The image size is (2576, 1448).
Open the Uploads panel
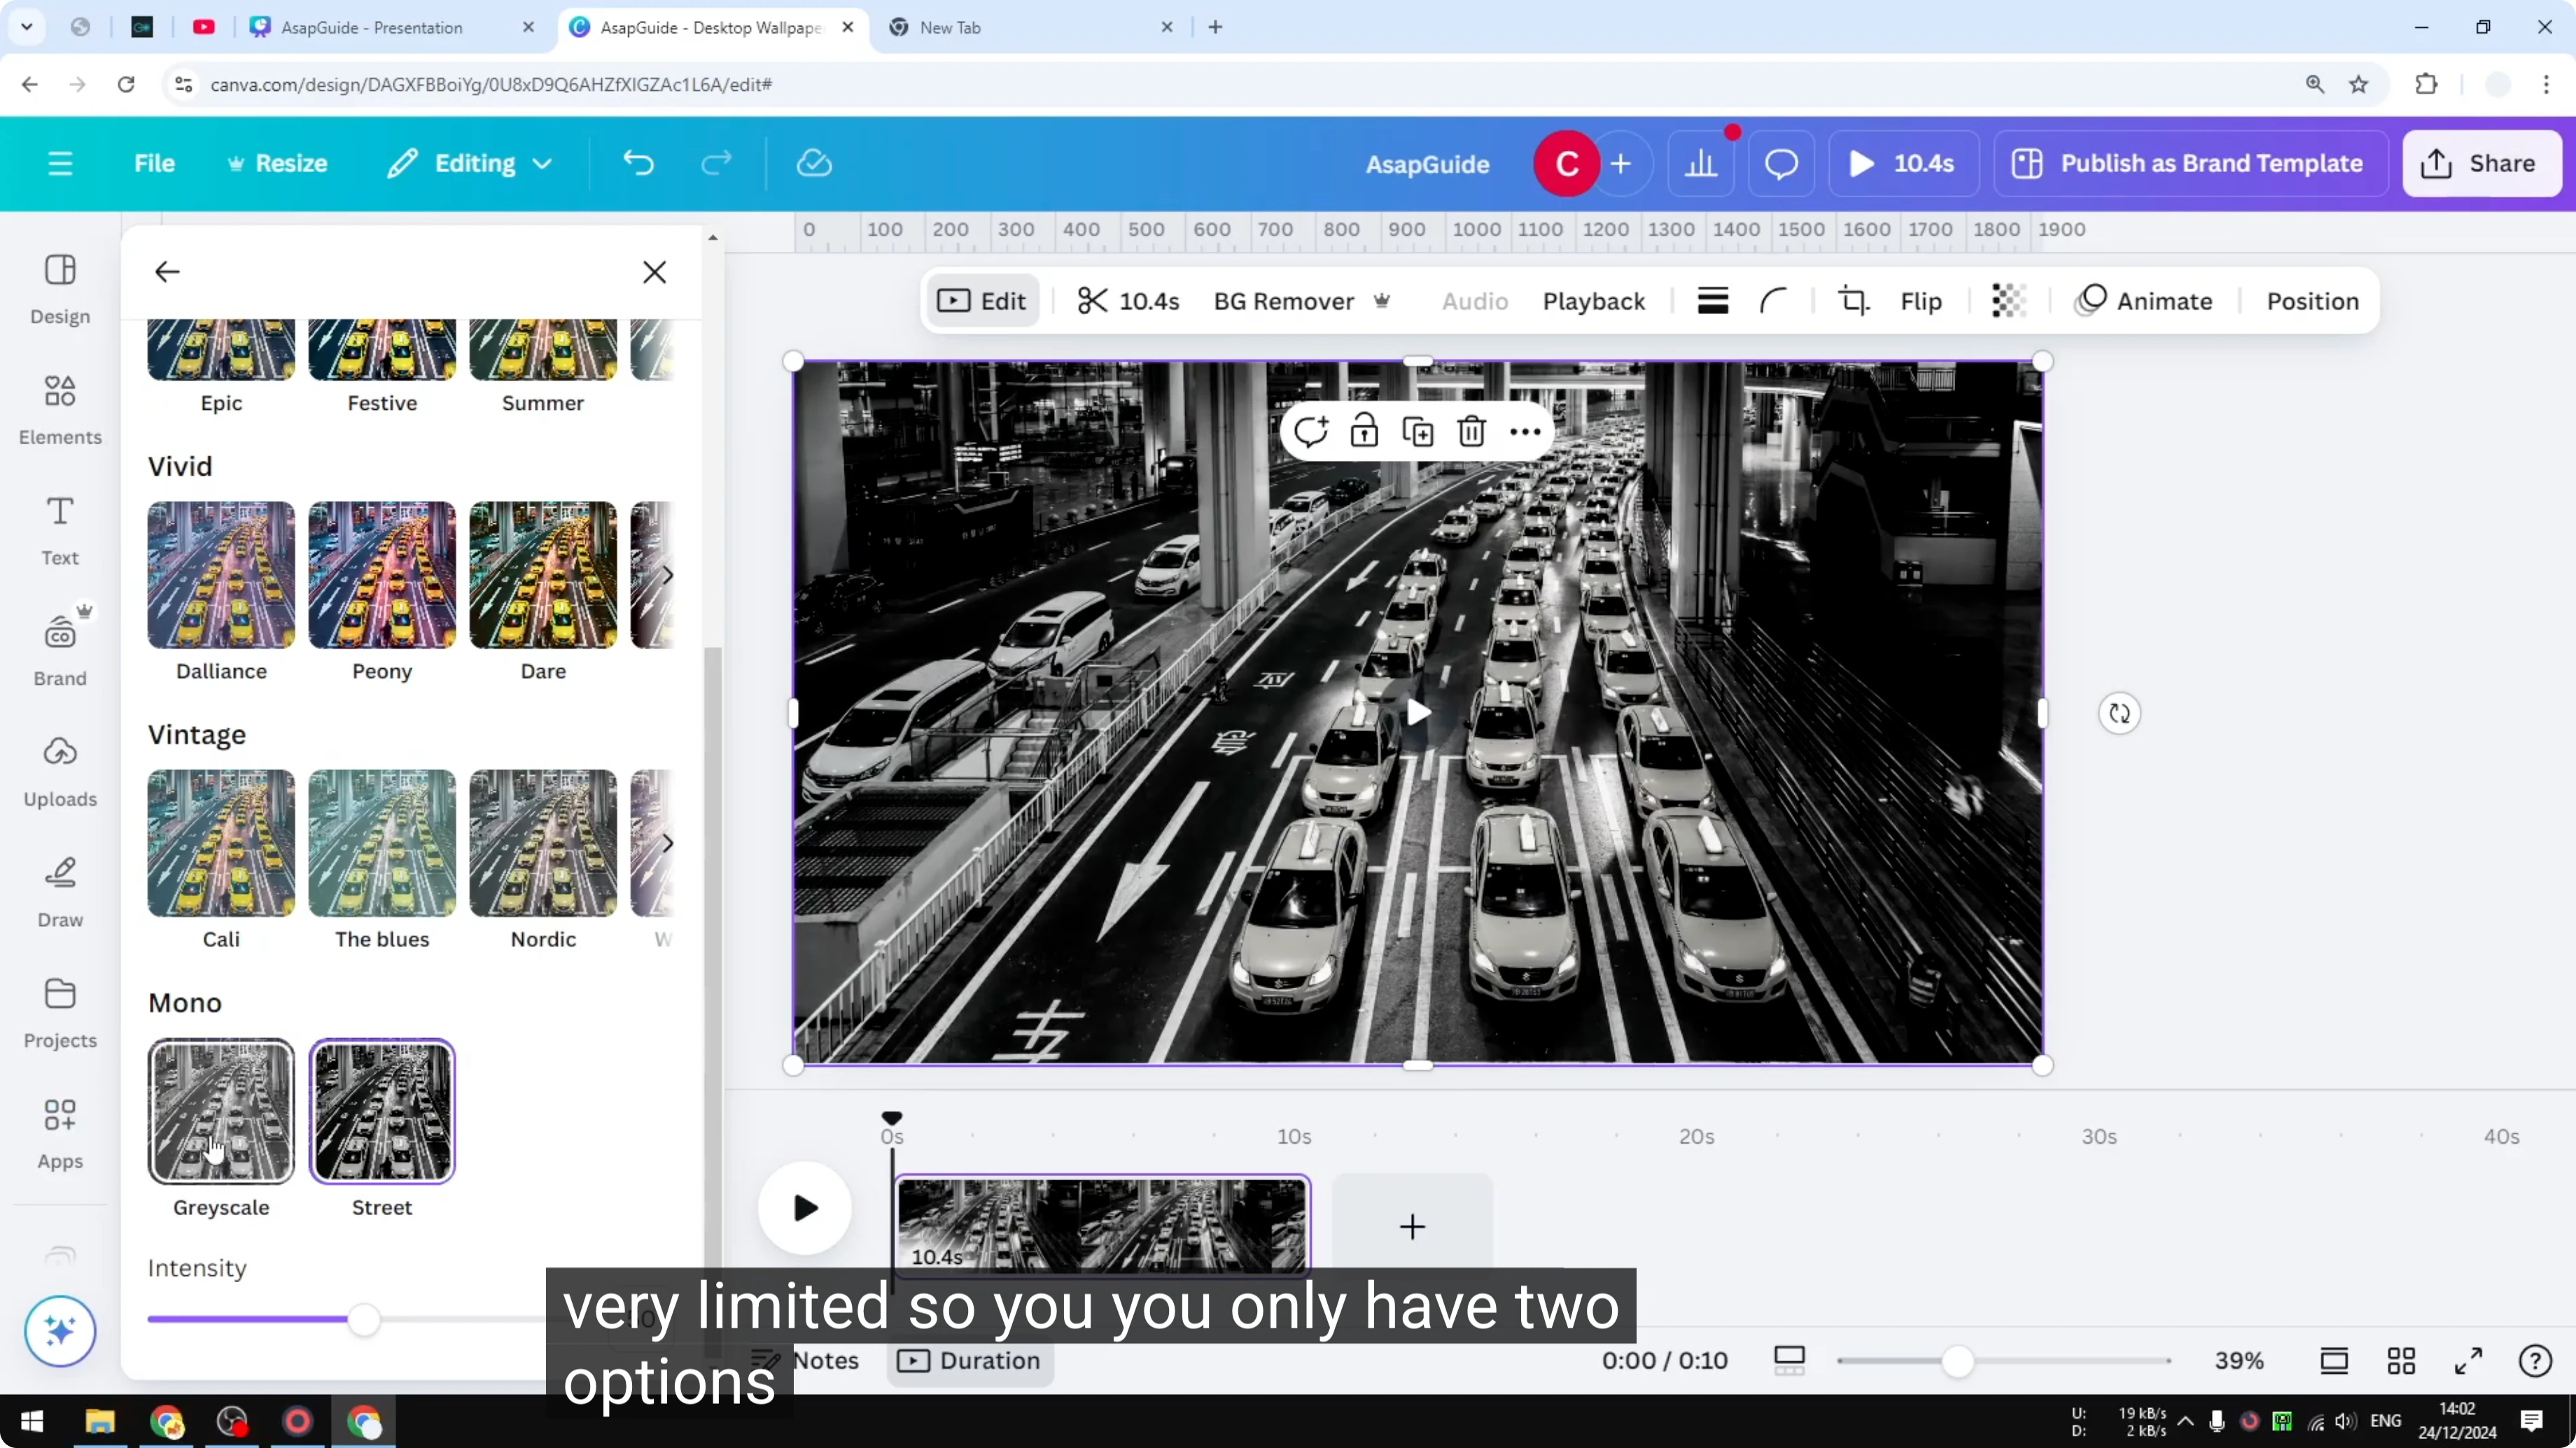coord(59,769)
